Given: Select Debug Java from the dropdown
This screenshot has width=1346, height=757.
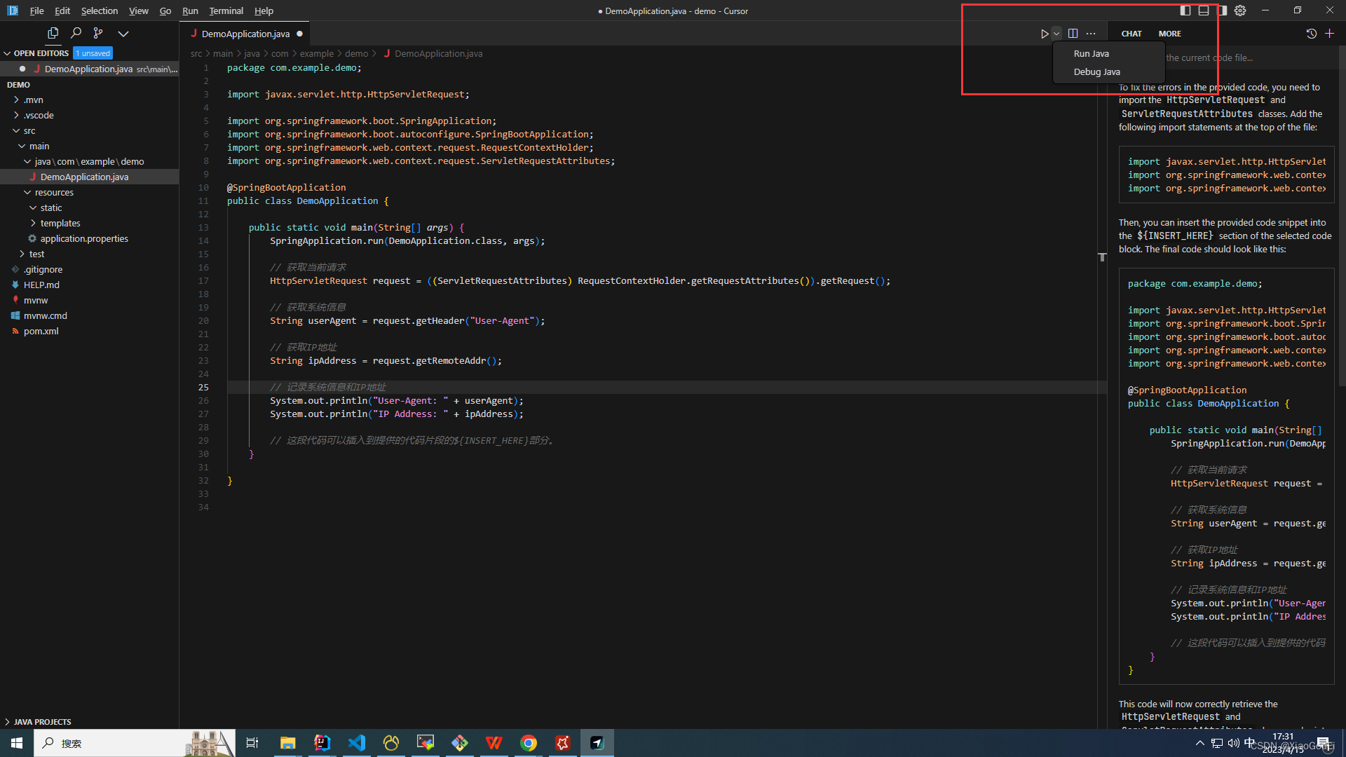Looking at the screenshot, I should coord(1096,71).
